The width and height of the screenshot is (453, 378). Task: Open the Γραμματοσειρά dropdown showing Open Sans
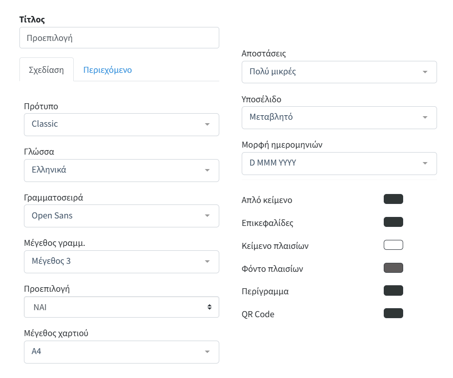[x=121, y=216]
